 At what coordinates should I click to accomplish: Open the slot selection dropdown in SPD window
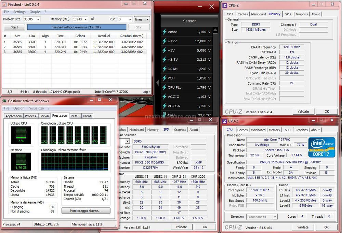coord(127,141)
